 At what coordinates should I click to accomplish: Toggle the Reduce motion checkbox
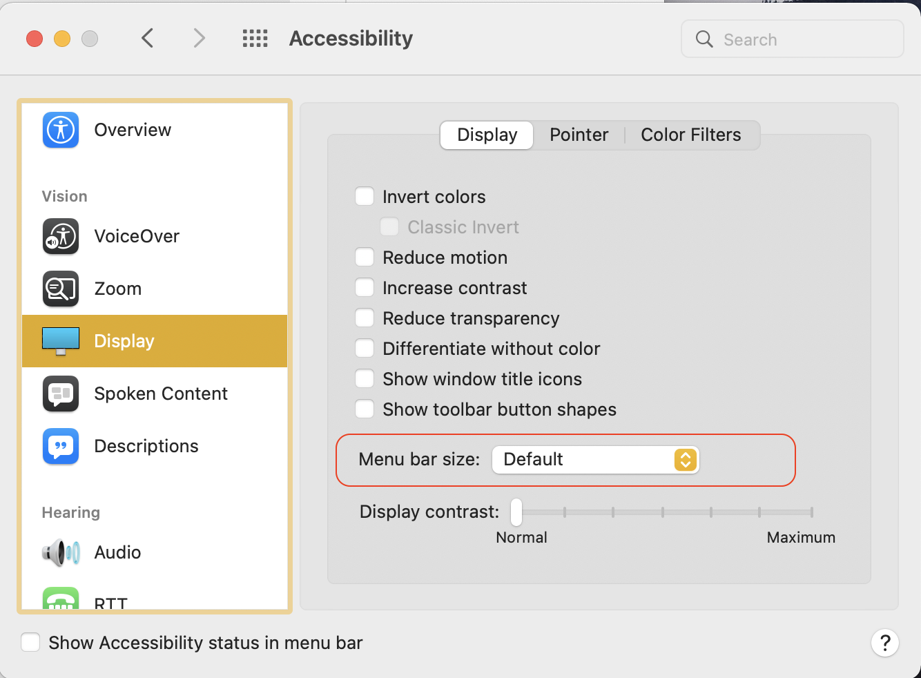click(x=365, y=258)
